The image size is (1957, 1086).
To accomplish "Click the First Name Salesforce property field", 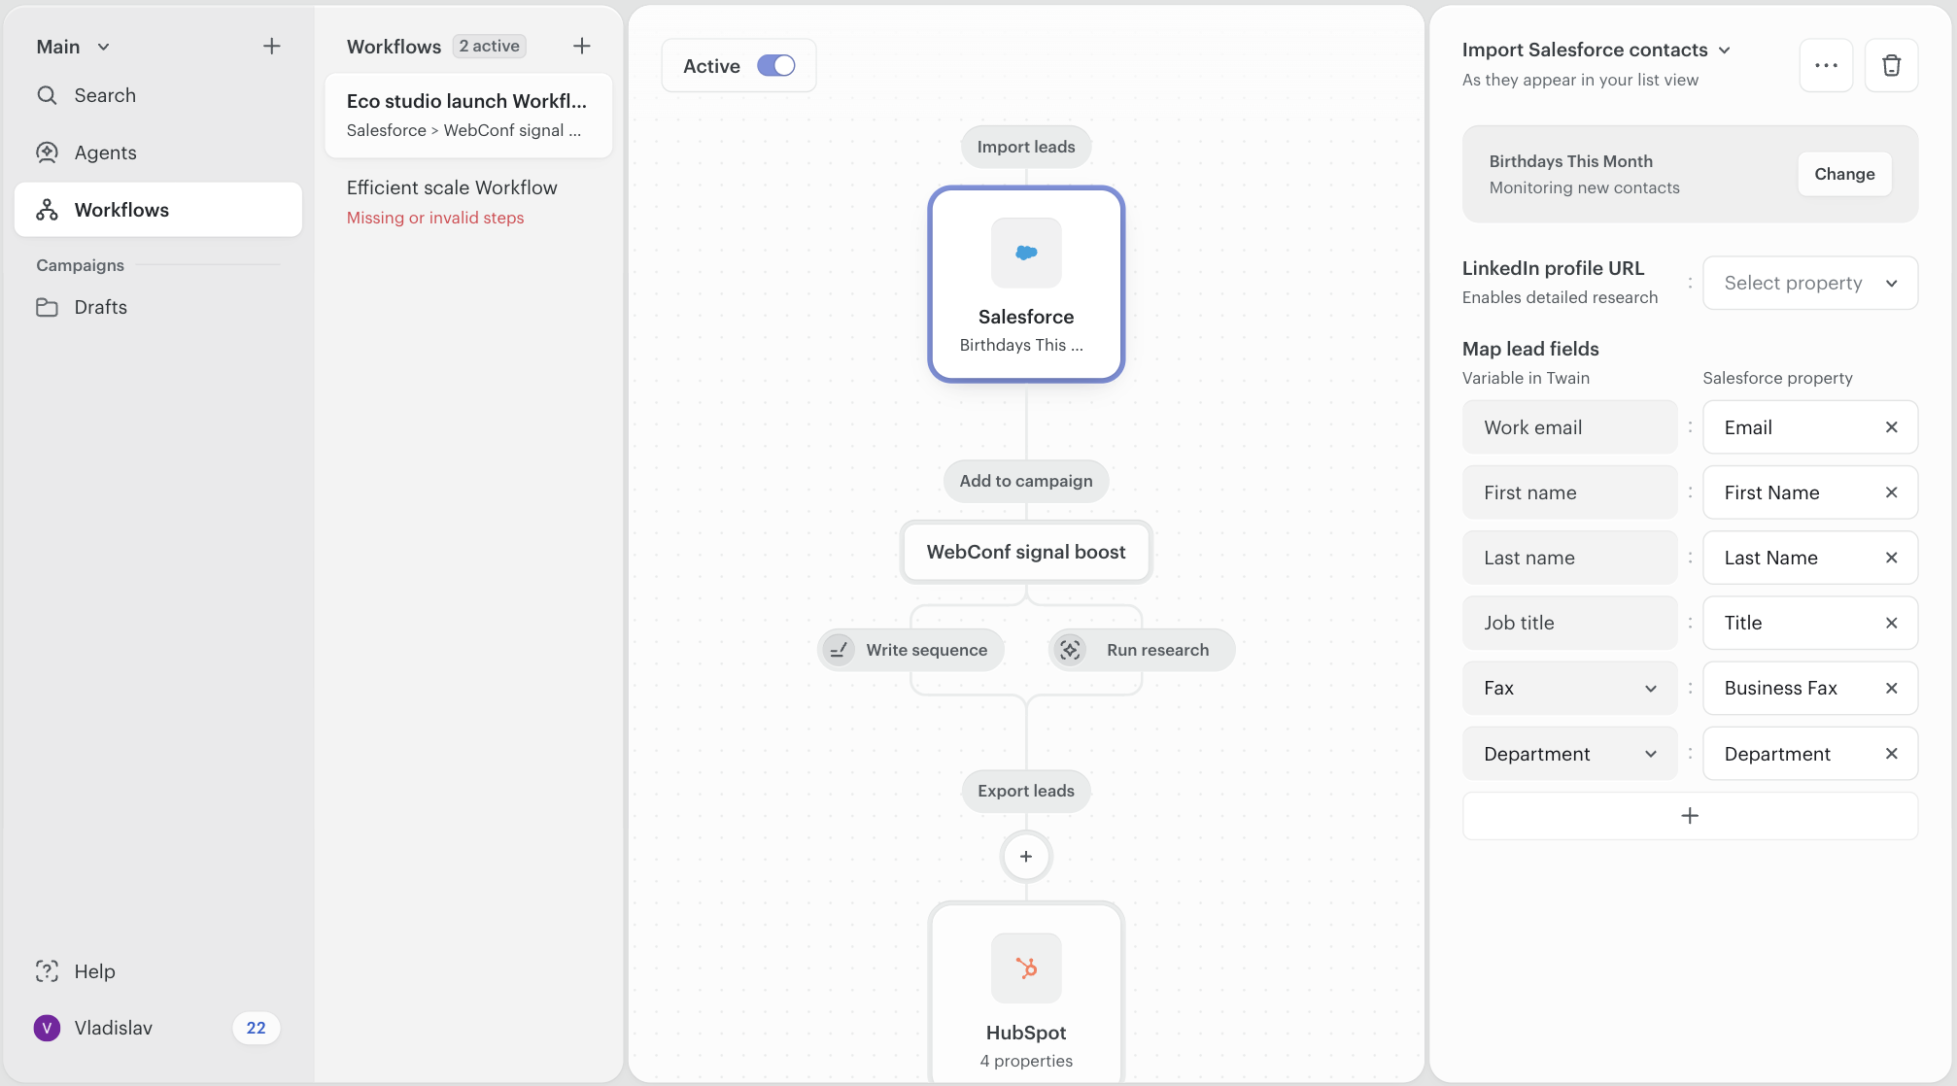I will coord(1810,492).
